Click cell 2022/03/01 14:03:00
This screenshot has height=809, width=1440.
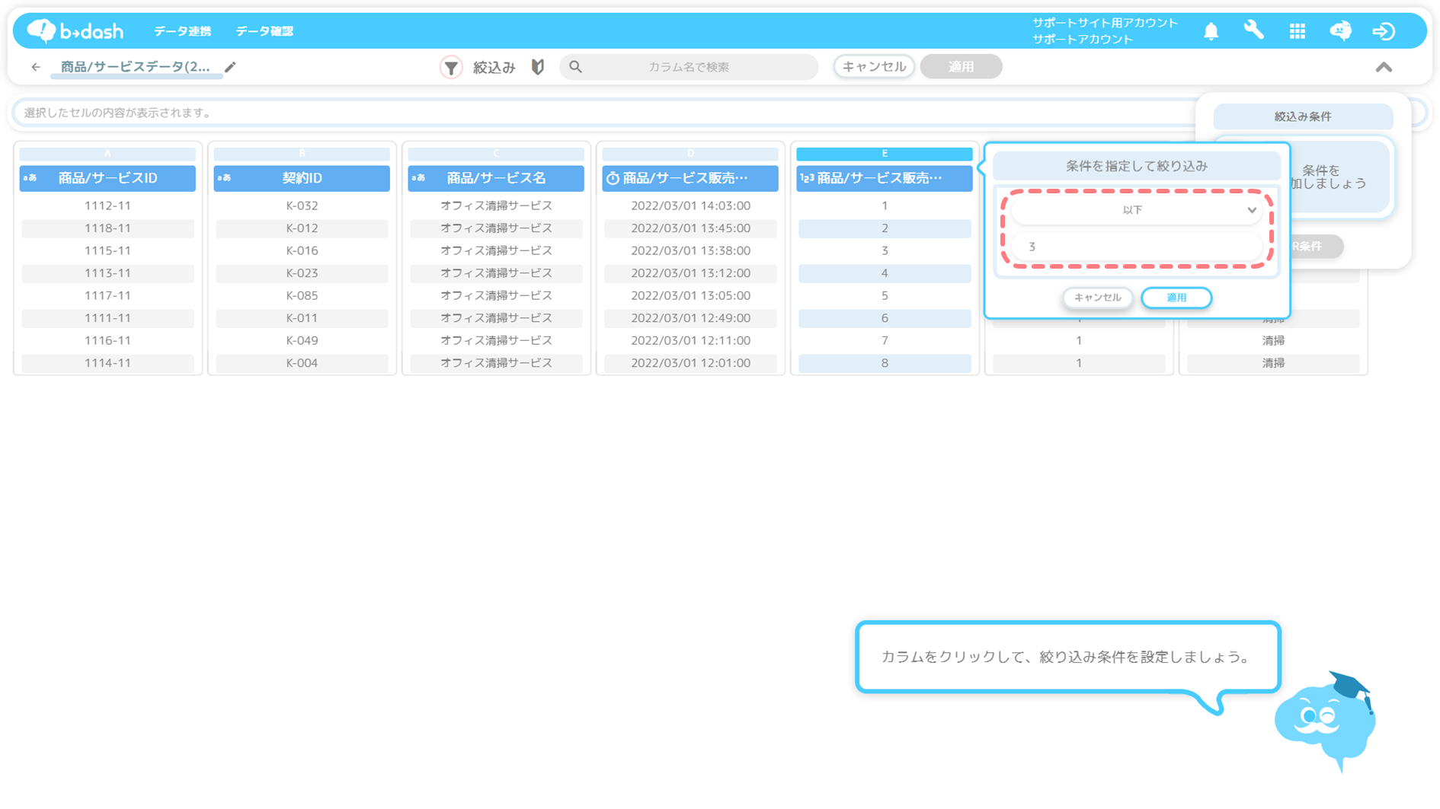pos(690,205)
